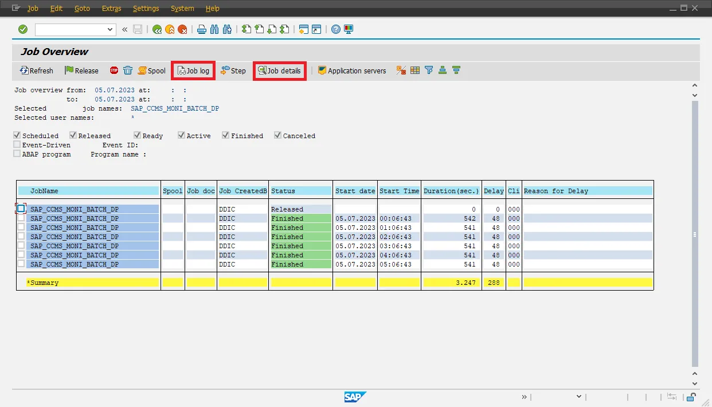Click the green Enter checkmark icon
The width and height of the screenshot is (712, 407).
23,29
